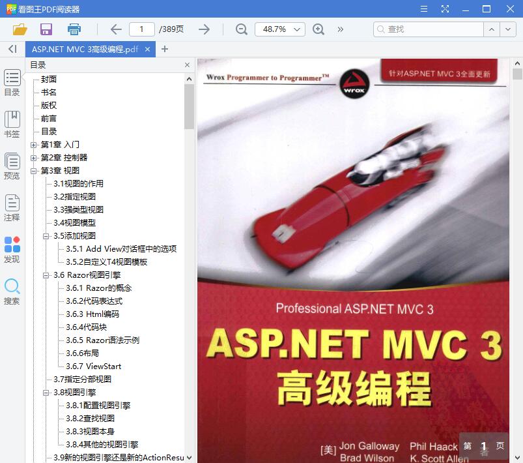Switch to ASP.NET MVC 3高级编程.pdf tab

(85, 50)
